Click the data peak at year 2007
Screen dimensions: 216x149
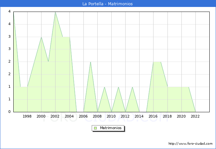click(x=90, y=62)
